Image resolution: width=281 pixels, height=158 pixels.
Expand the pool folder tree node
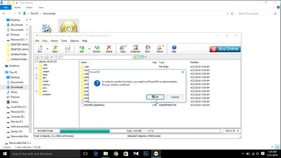36,91
